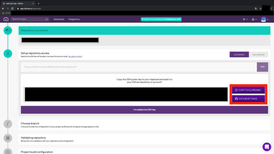Confirm I've added the SSH key
274x154 pixels.
coord(144,110)
